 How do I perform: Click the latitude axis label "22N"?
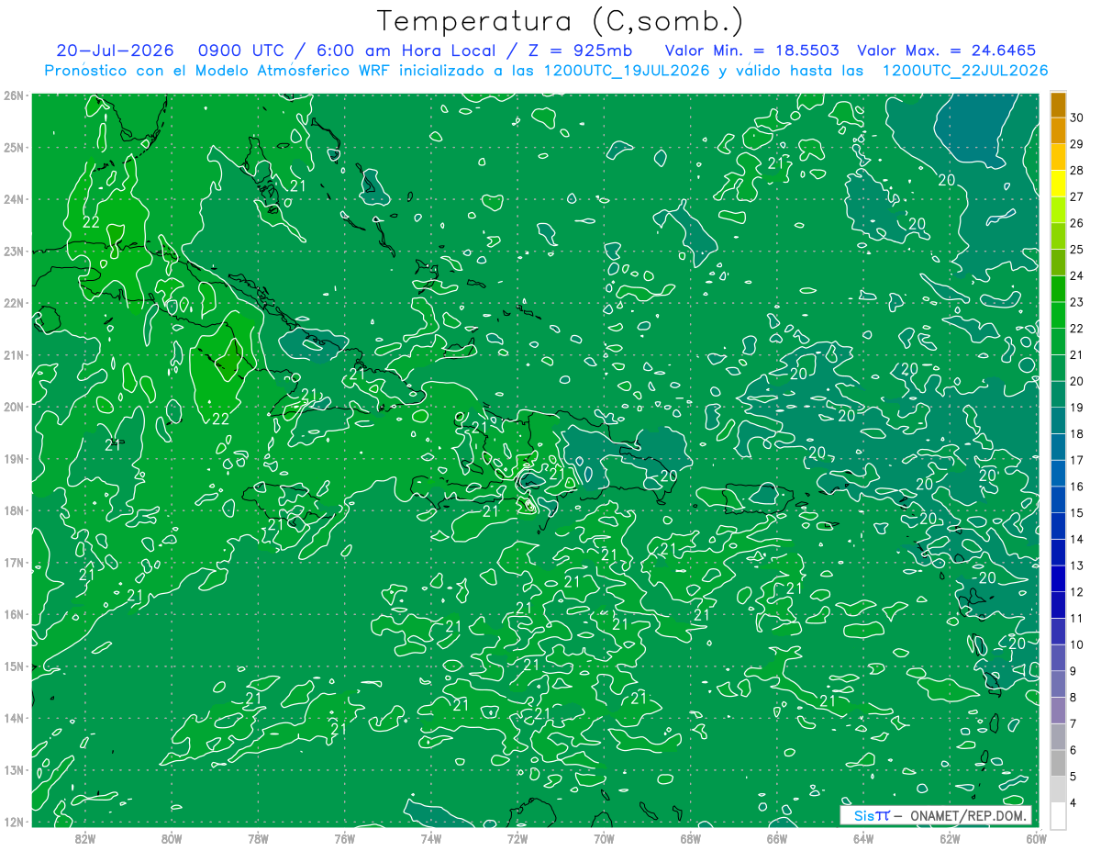click(14, 303)
